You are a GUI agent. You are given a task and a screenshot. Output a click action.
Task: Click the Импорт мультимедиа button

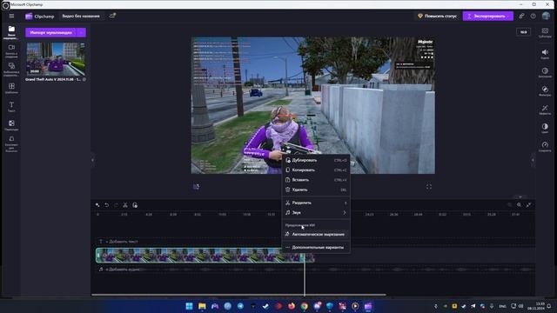coord(50,33)
